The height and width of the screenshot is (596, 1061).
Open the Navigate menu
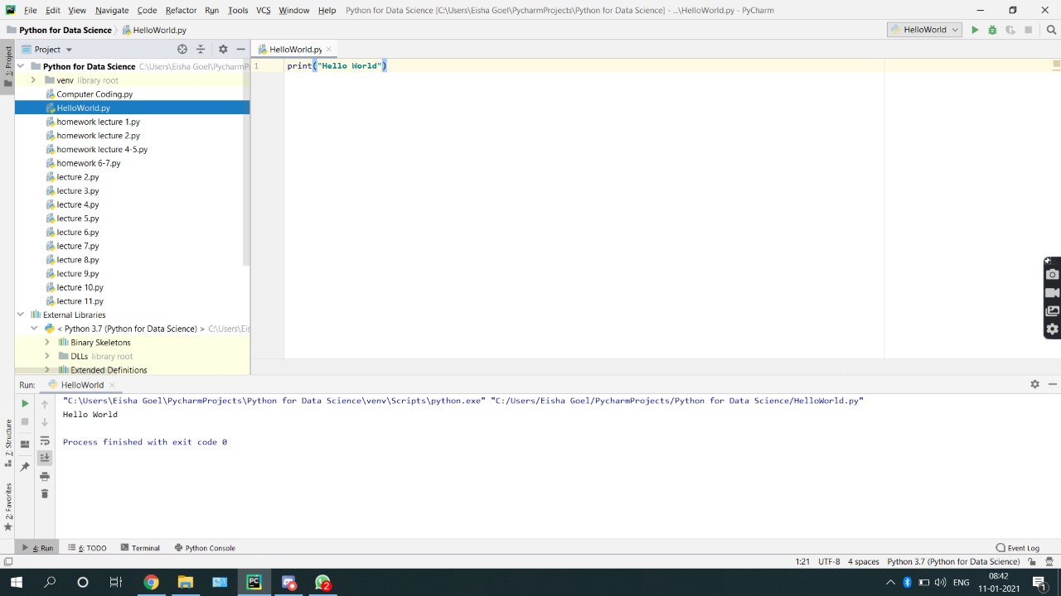[112, 10]
